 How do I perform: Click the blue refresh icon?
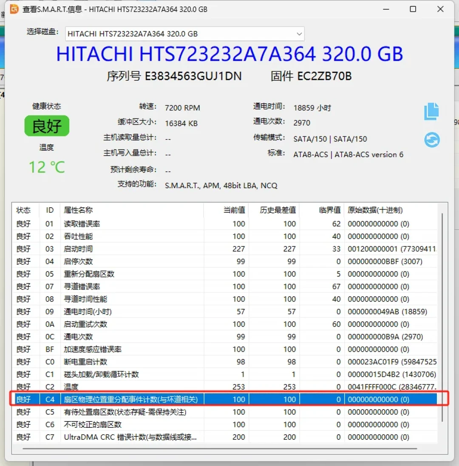[x=432, y=140]
